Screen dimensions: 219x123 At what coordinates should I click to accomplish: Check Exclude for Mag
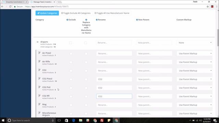pos(71,105)
